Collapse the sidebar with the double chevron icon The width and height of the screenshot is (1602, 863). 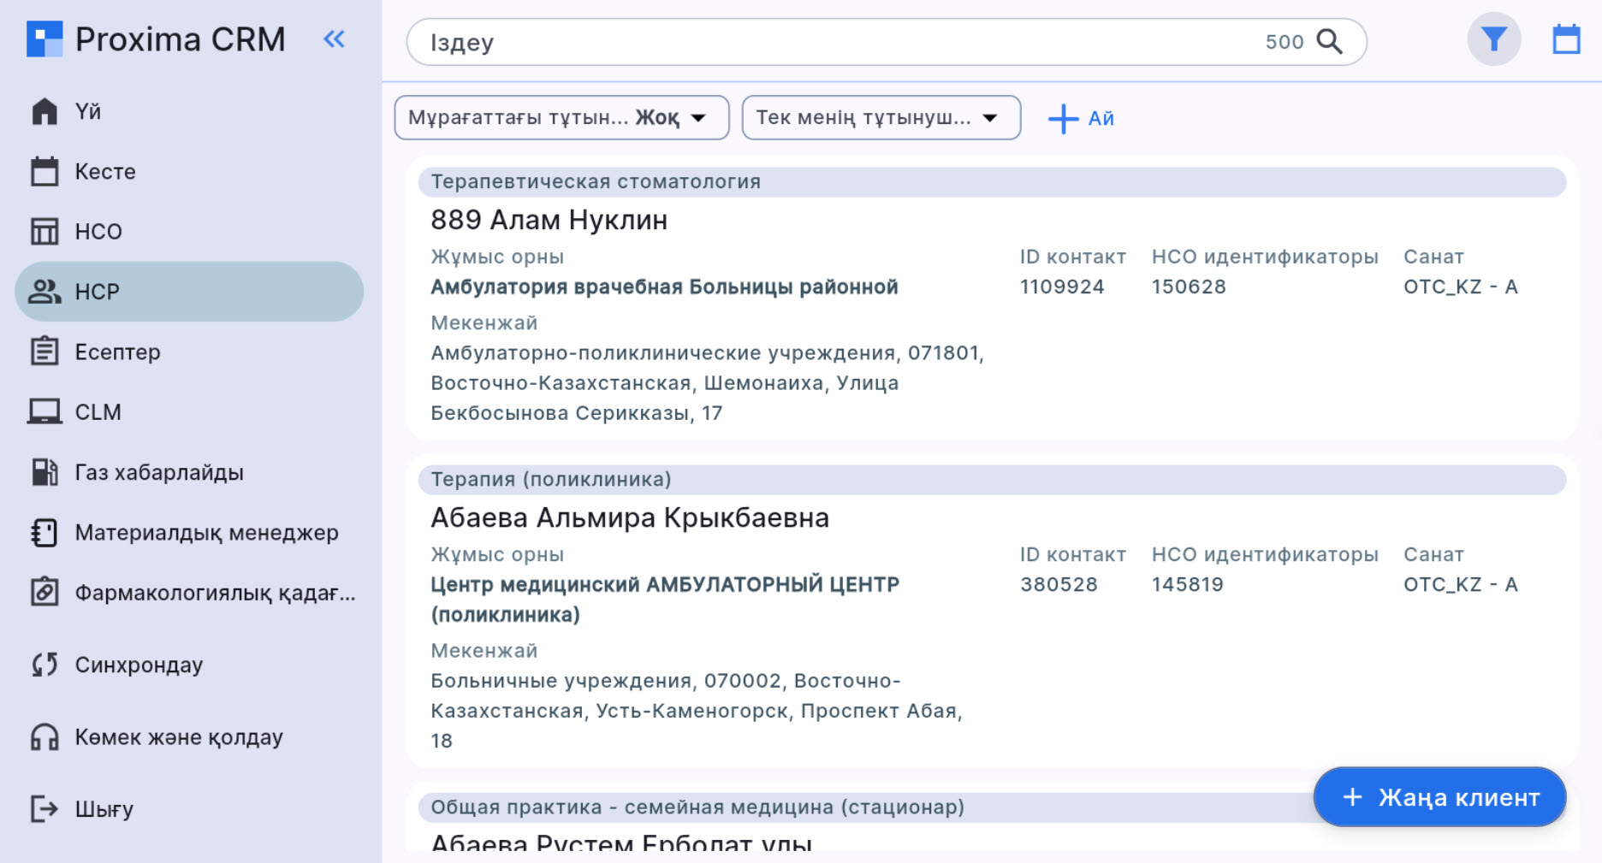(x=334, y=39)
